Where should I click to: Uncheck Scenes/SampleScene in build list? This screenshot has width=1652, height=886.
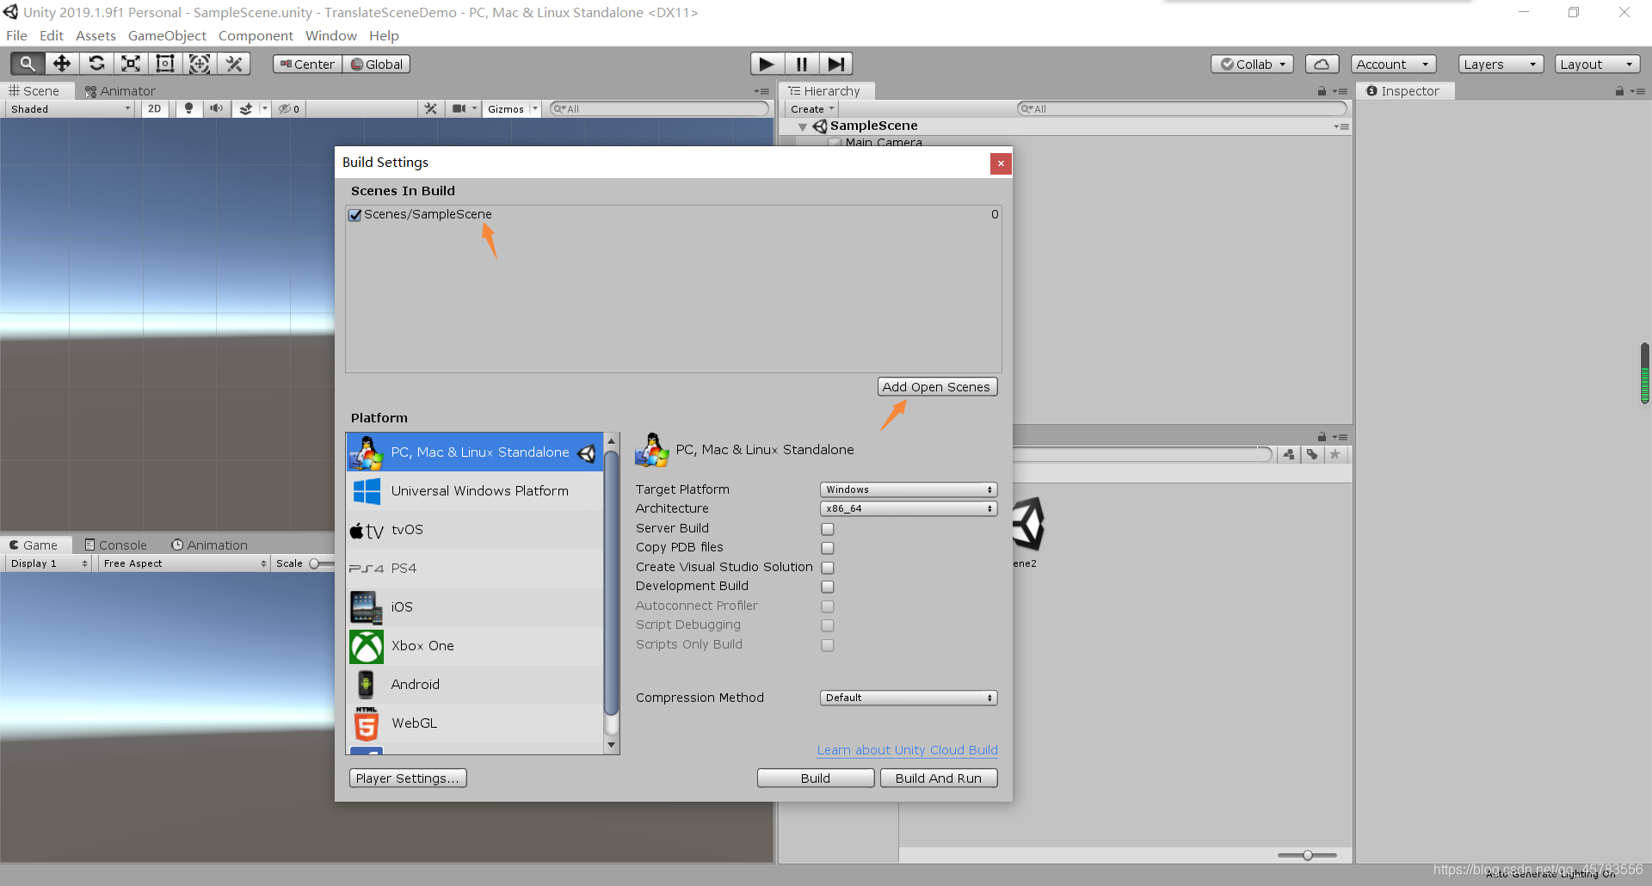[x=354, y=215]
